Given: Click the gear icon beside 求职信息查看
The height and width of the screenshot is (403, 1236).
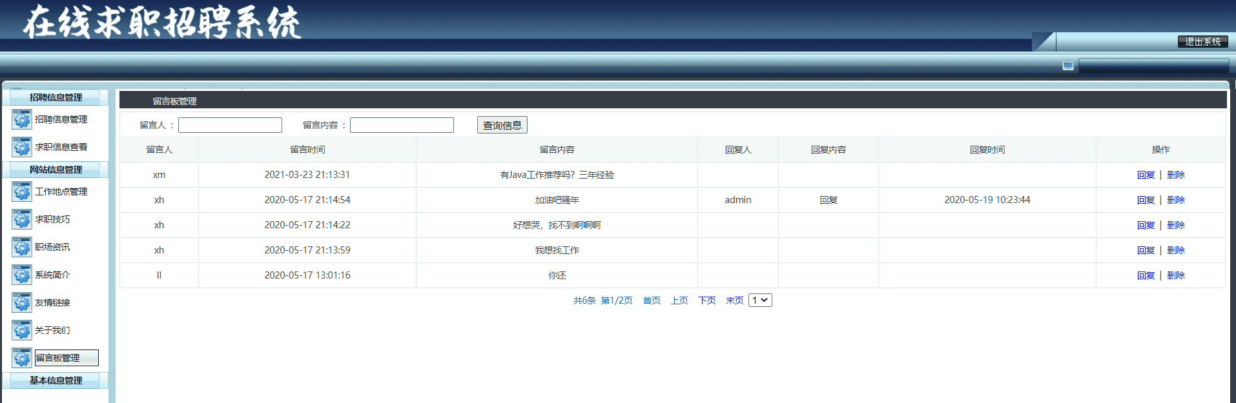Looking at the screenshot, I should 21,148.
